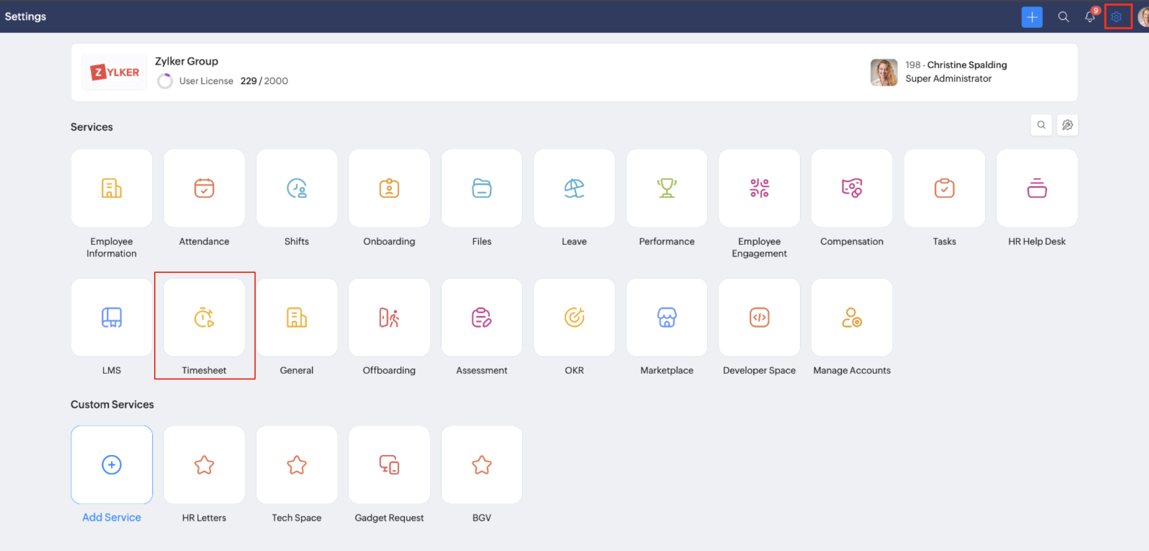Viewport: 1149px width, 551px height.
Task: Open Compensation settings tile
Action: [x=851, y=188]
